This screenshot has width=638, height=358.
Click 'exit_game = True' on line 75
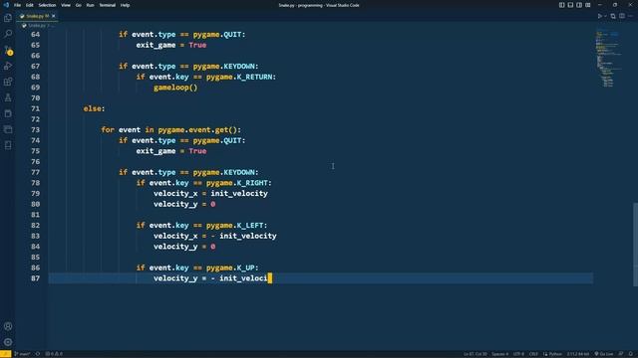(171, 151)
